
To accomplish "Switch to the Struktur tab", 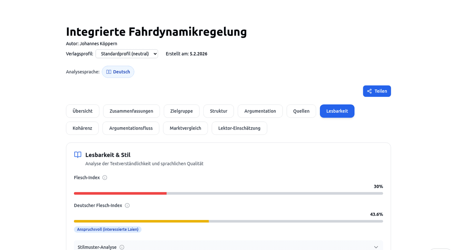I will pos(218,111).
